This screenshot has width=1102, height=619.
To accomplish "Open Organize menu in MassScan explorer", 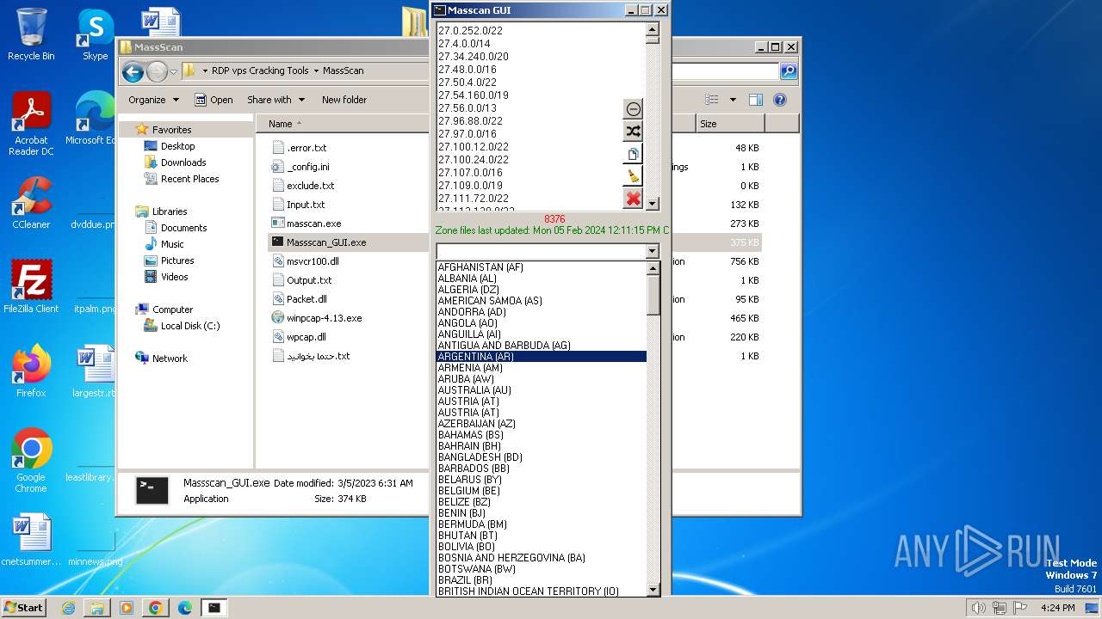I will 153,100.
